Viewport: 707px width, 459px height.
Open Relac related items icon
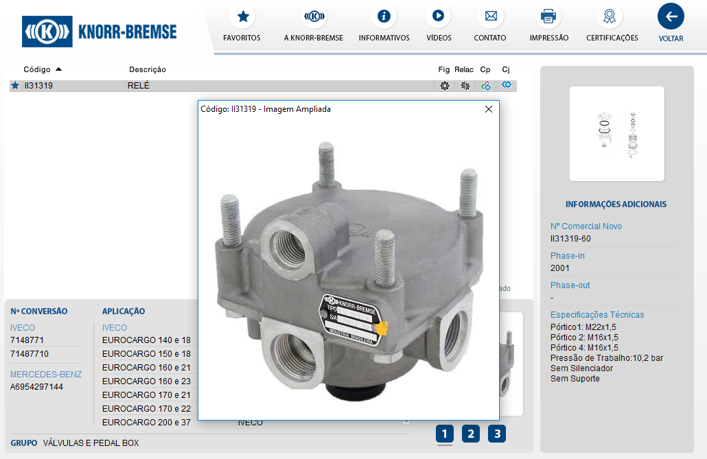465,86
